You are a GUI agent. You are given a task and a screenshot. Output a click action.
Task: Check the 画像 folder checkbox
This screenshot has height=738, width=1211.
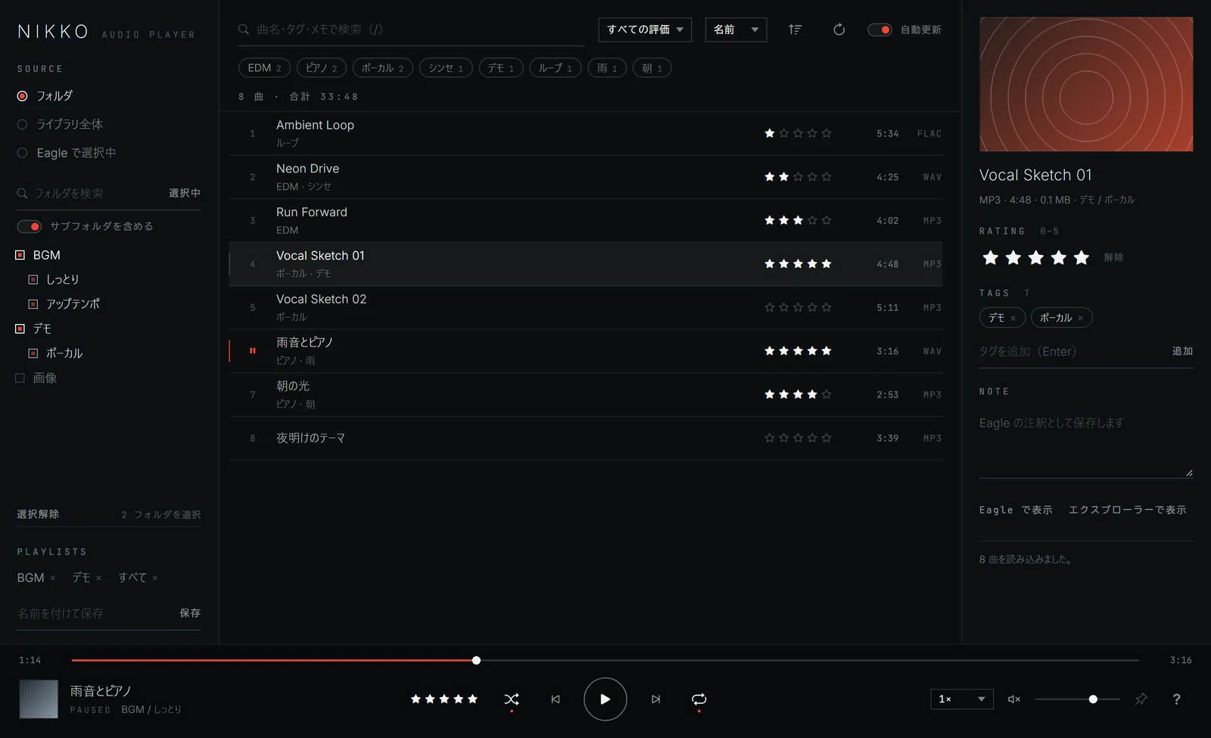pyautogui.click(x=20, y=378)
